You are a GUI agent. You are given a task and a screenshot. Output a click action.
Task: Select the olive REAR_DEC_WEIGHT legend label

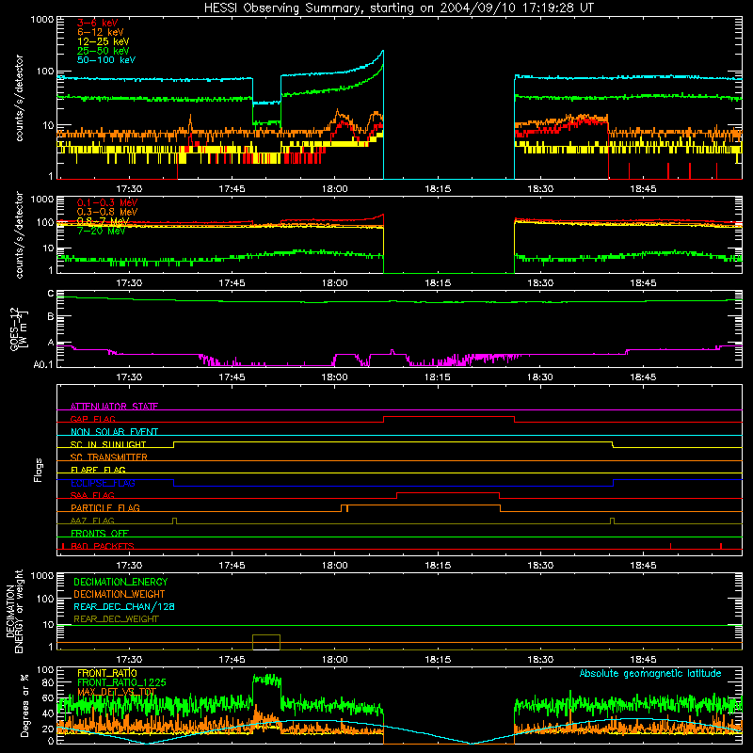coord(116,619)
